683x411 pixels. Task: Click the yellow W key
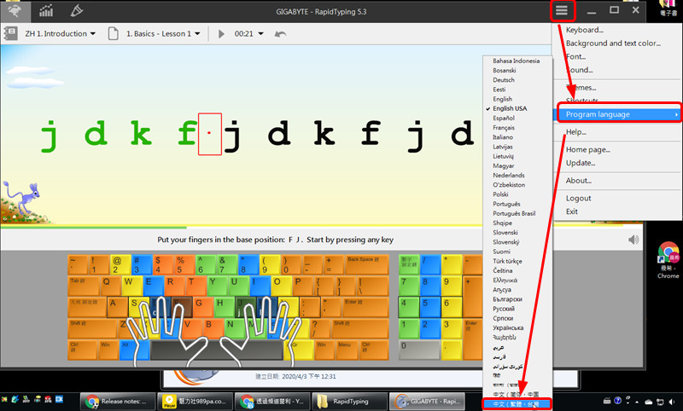(131, 286)
